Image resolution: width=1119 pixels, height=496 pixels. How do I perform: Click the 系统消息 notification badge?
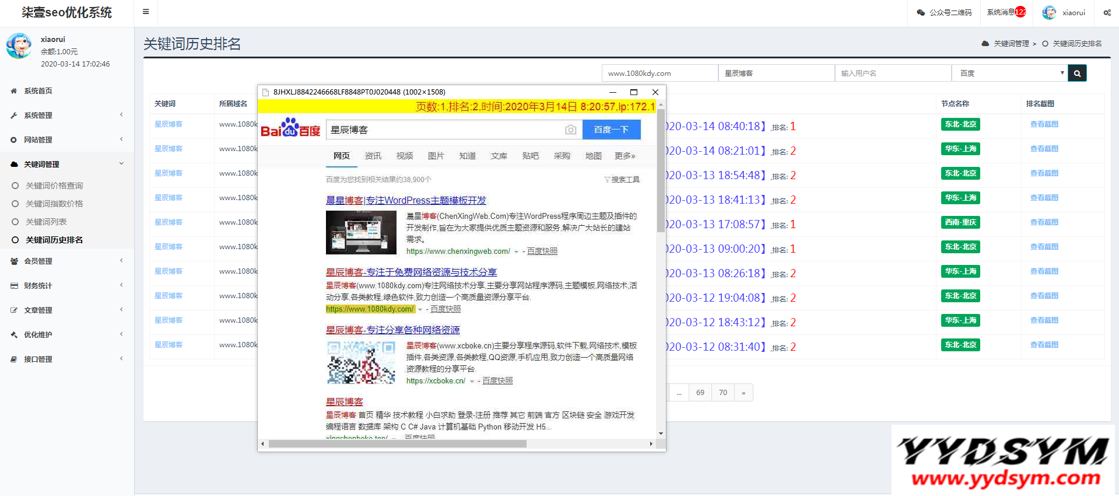pyautogui.click(x=1020, y=12)
